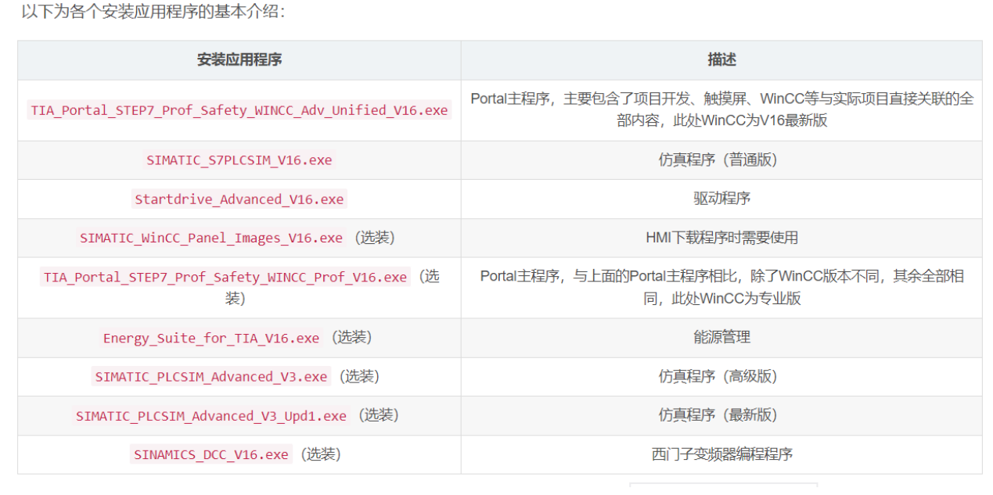Screen dimensions: 993x495
Task: Click the SIMATIC_S7PLCSIM_V16.exe code text
Action: coord(239,160)
